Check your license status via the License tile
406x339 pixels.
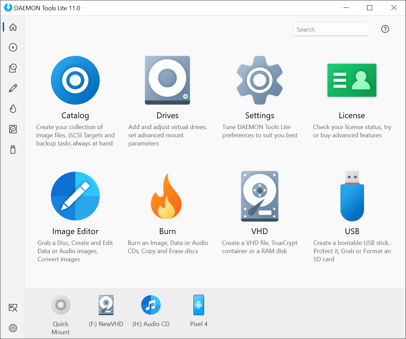(352, 80)
